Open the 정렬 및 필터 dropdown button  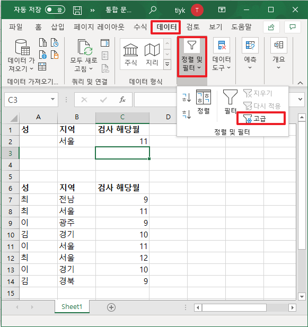[192, 56]
